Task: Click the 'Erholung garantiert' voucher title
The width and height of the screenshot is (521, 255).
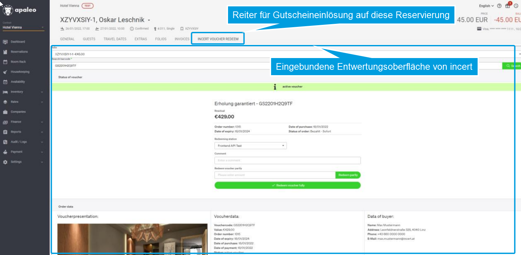Action: pyautogui.click(x=254, y=104)
